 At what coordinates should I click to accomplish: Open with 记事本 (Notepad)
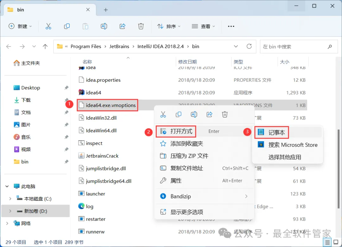pos(288,132)
